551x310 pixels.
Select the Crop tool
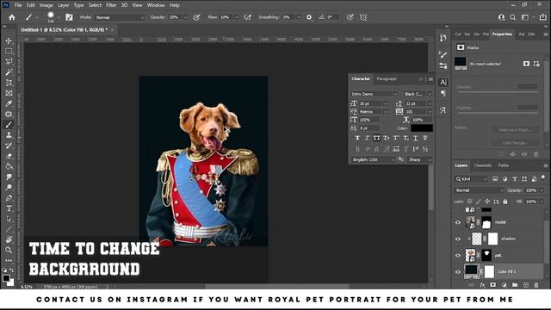point(9,83)
